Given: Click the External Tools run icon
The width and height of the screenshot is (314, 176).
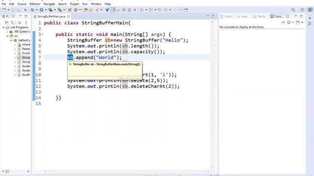Looking at the screenshot, I should (60, 10).
